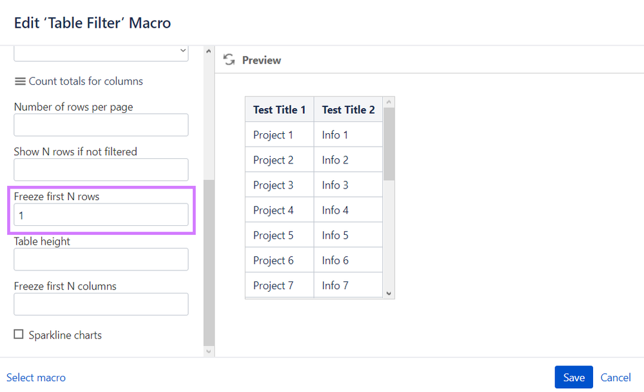This screenshot has width=644, height=392.
Task: Click the Test Title 2 column header
Action: [348, 109]
